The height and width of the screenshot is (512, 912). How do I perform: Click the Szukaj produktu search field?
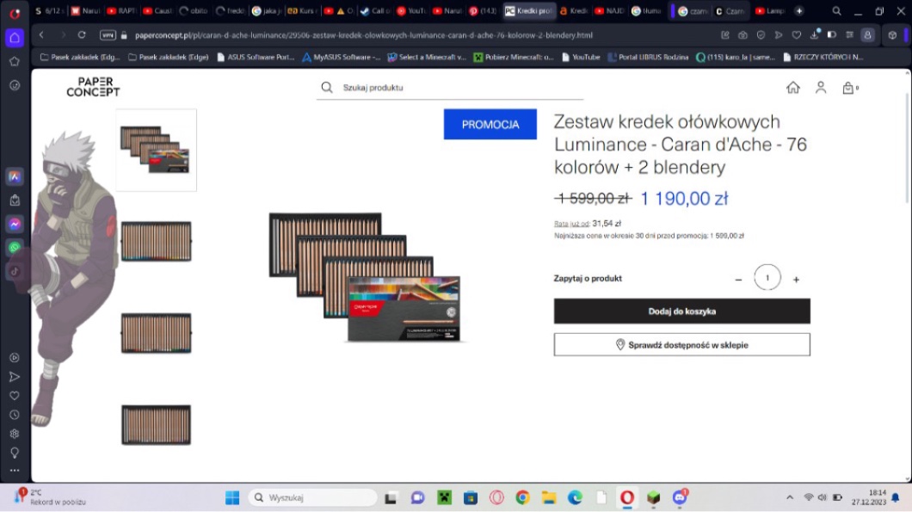456,88
